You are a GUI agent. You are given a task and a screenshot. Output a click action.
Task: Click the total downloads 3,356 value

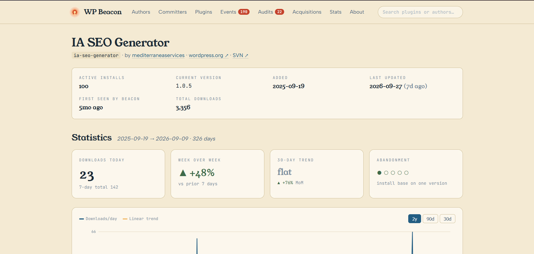click(183, 107)
